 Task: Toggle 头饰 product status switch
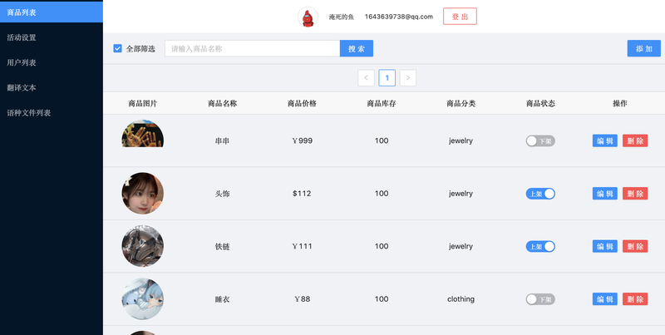pos(540,194)
